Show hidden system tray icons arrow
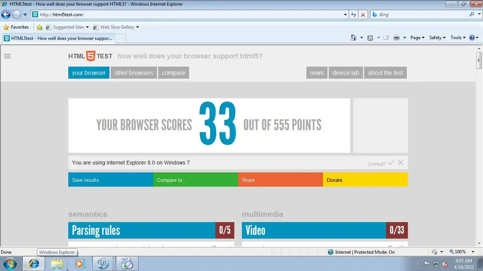Image resolution: width=483 pixels, height=271 pixels. tap(417, 264)
